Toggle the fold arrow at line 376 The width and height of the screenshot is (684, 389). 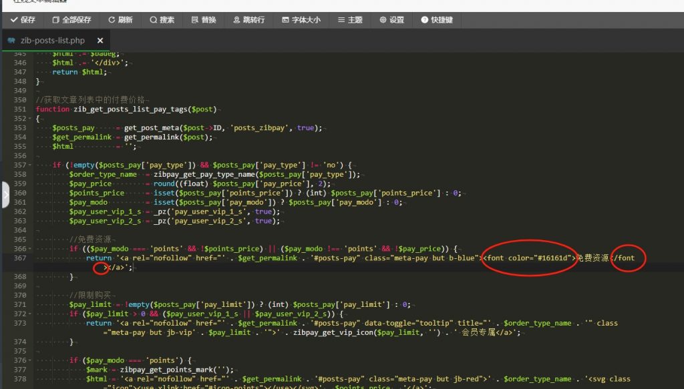(x=31, y=360)
